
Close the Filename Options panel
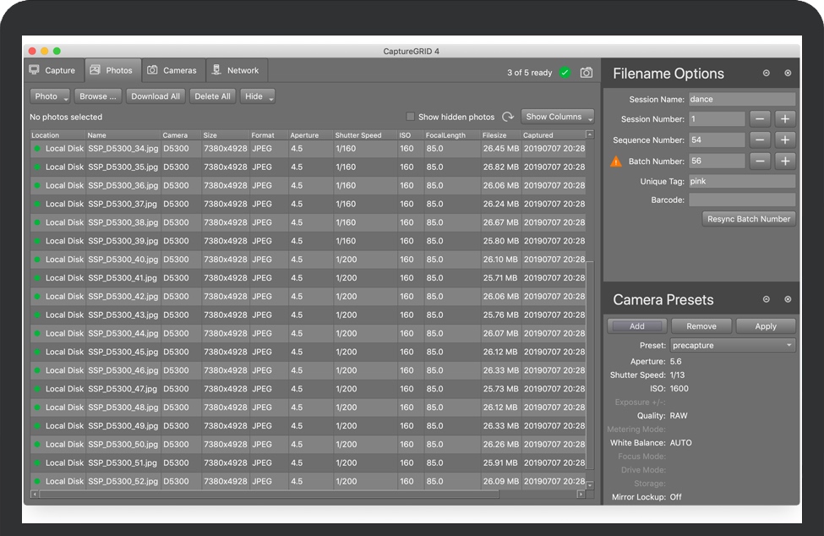click(788, 74)
